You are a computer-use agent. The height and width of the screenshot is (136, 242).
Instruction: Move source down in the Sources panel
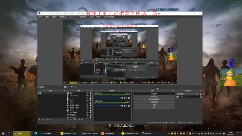[x=82, y=119]
